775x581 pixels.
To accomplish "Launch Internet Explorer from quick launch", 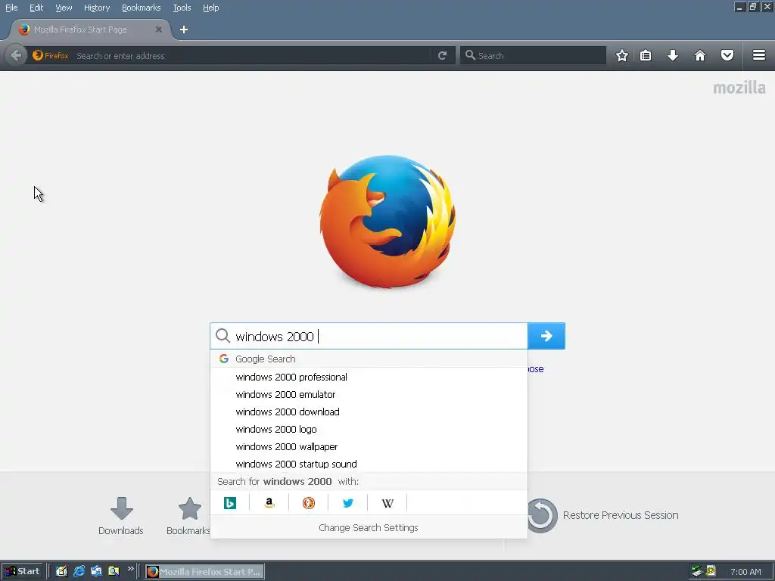I will (x=79, y=571).
